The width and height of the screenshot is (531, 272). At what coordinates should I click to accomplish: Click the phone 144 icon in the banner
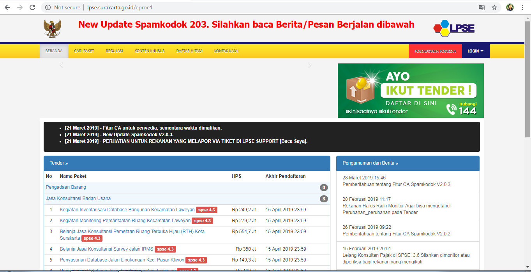(x=451, y=109)
